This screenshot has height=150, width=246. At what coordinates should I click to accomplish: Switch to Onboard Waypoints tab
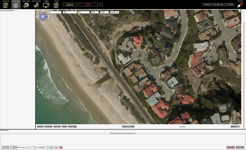129,133
